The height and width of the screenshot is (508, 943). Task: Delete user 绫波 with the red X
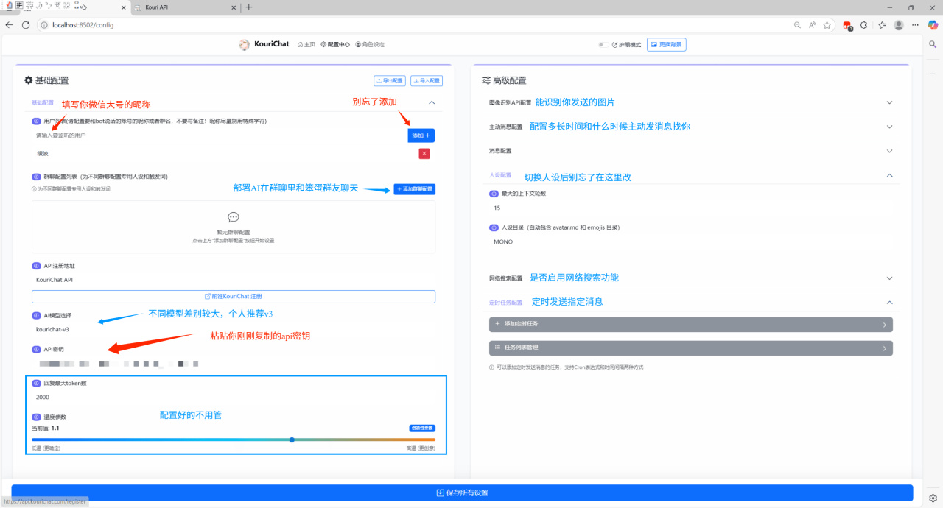(424, 153)
